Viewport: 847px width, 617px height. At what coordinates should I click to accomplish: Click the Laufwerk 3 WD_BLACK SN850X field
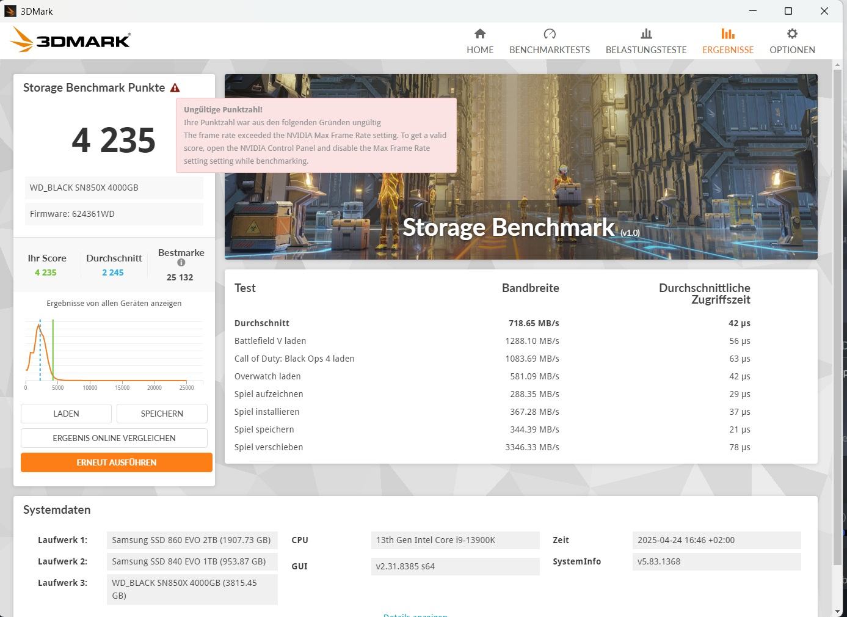pyautogui.click(x=192, y=589)
